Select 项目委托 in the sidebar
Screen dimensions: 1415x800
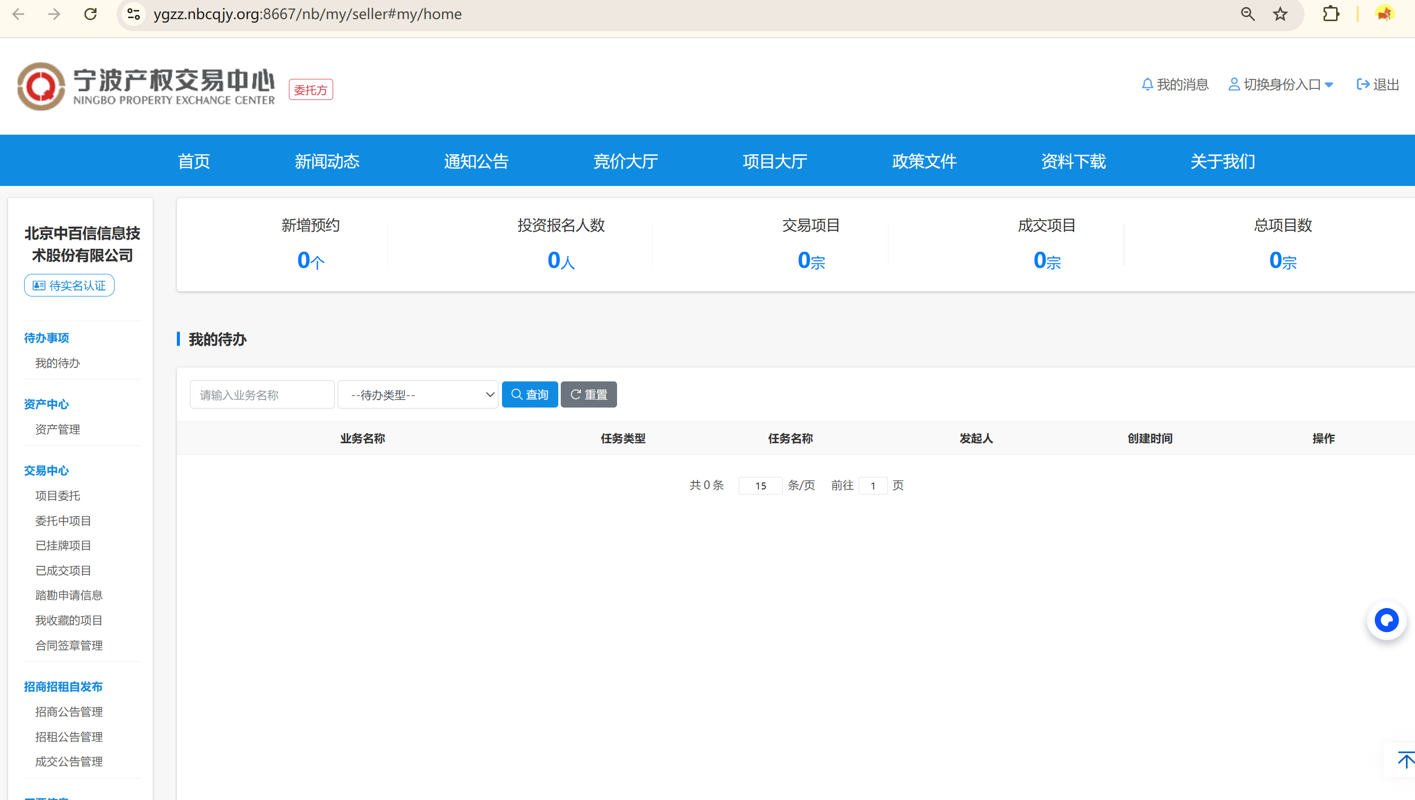(58, 495)
